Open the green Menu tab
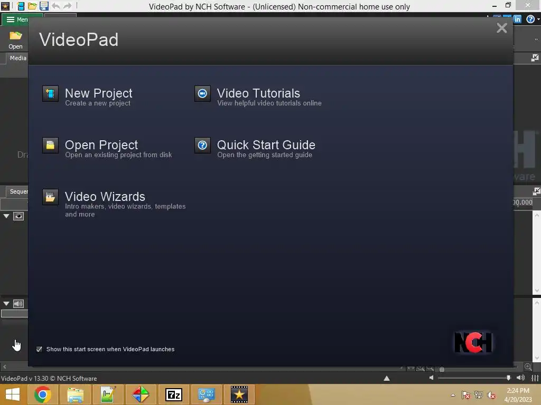The width and height of the screenshot is (541, 405). point(16,20)
